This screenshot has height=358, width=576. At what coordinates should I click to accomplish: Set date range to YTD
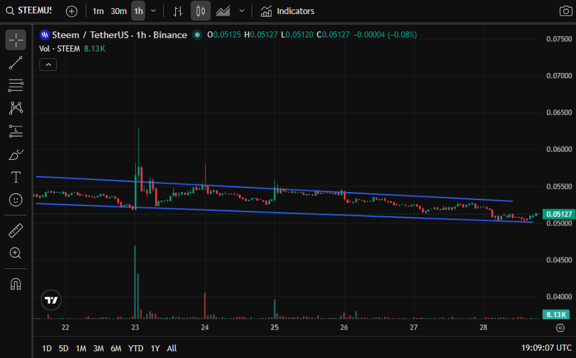136,348
